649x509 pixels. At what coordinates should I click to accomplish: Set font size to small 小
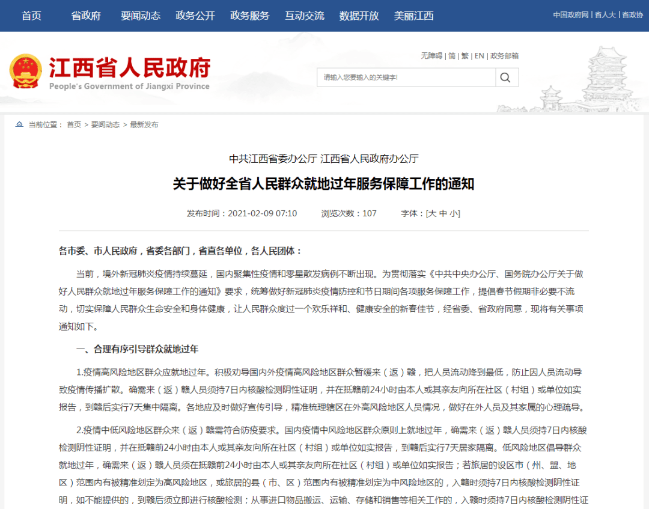454,213
